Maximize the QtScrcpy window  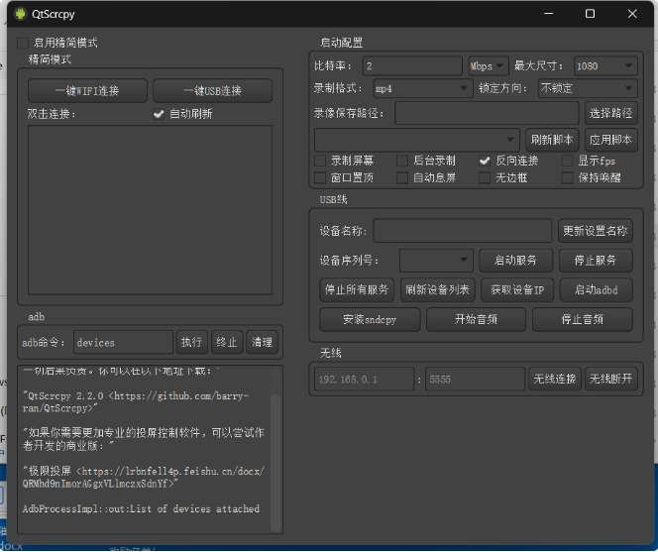tap(590, 14)
